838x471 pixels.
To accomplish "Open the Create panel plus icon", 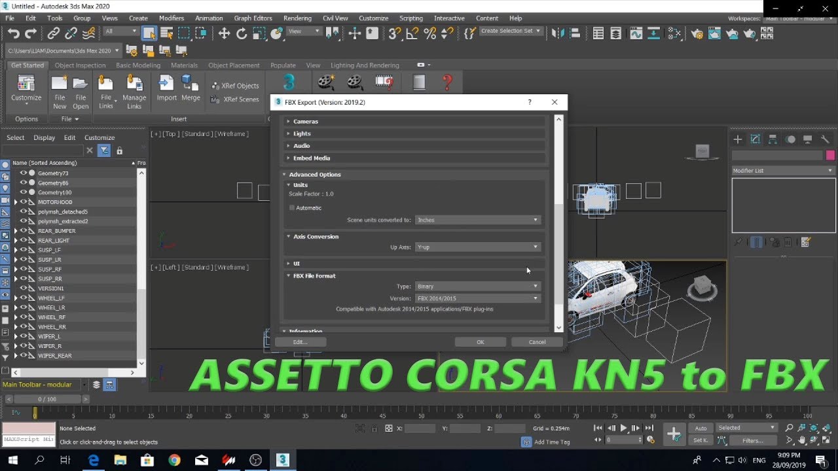I will coord(738,139).
